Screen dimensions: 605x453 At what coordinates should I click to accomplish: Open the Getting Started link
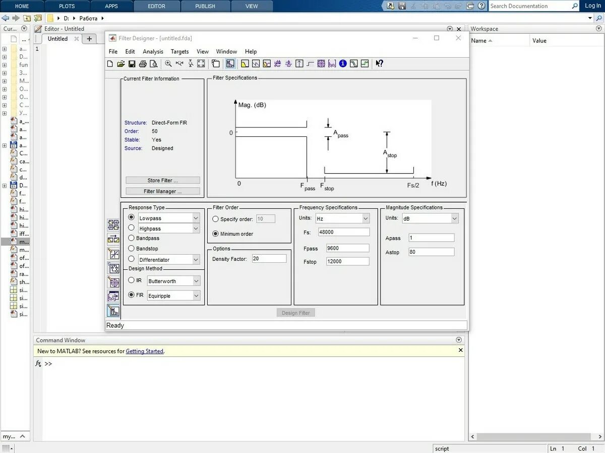coord(145,351)
